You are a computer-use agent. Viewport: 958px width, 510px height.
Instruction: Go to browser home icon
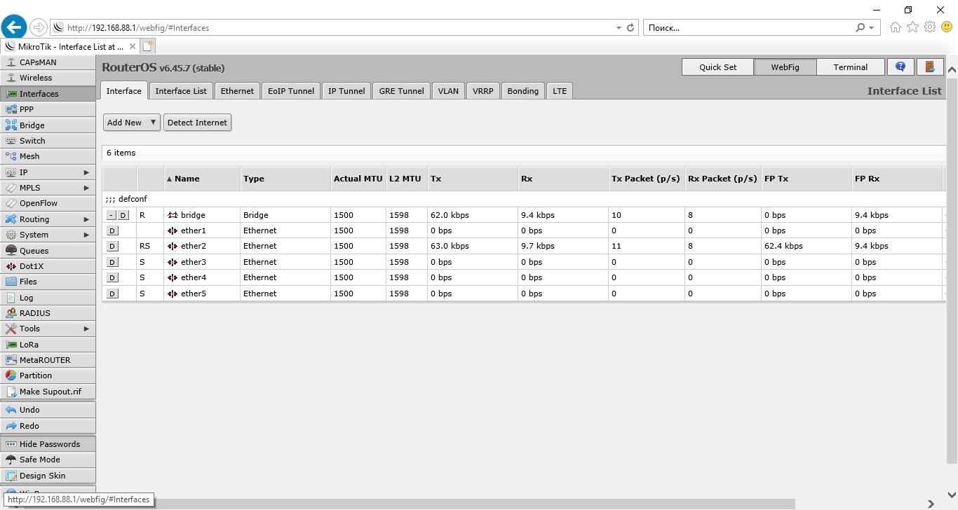[x=896, y=27]
